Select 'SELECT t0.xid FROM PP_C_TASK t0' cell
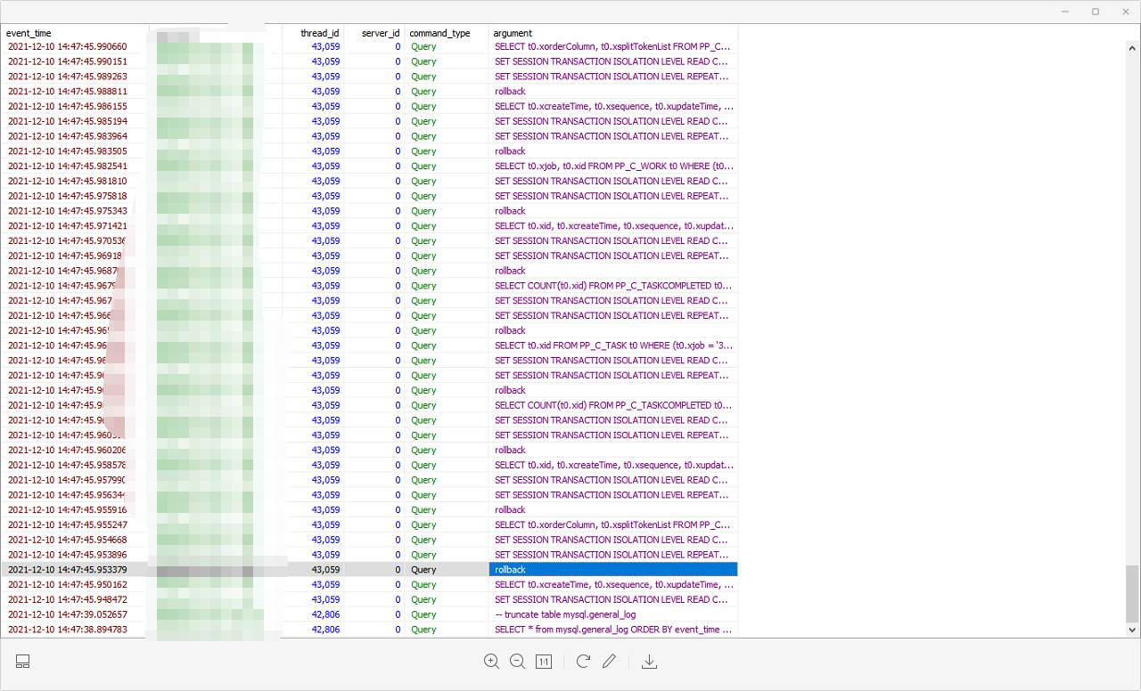Image resolution: width=1141 pixels, height=691 pixels. pyautogui.click(x=613, y=345)
